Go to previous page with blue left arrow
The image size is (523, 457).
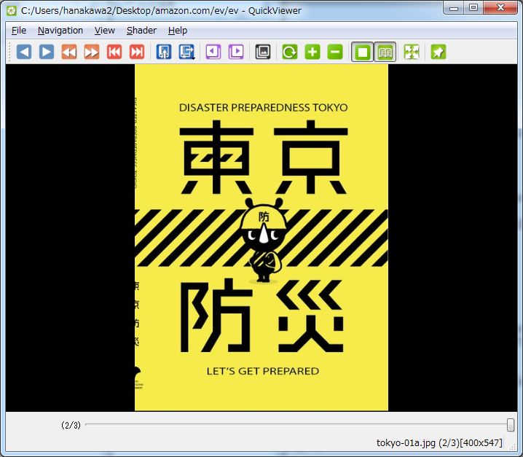(x=24, y=52)
